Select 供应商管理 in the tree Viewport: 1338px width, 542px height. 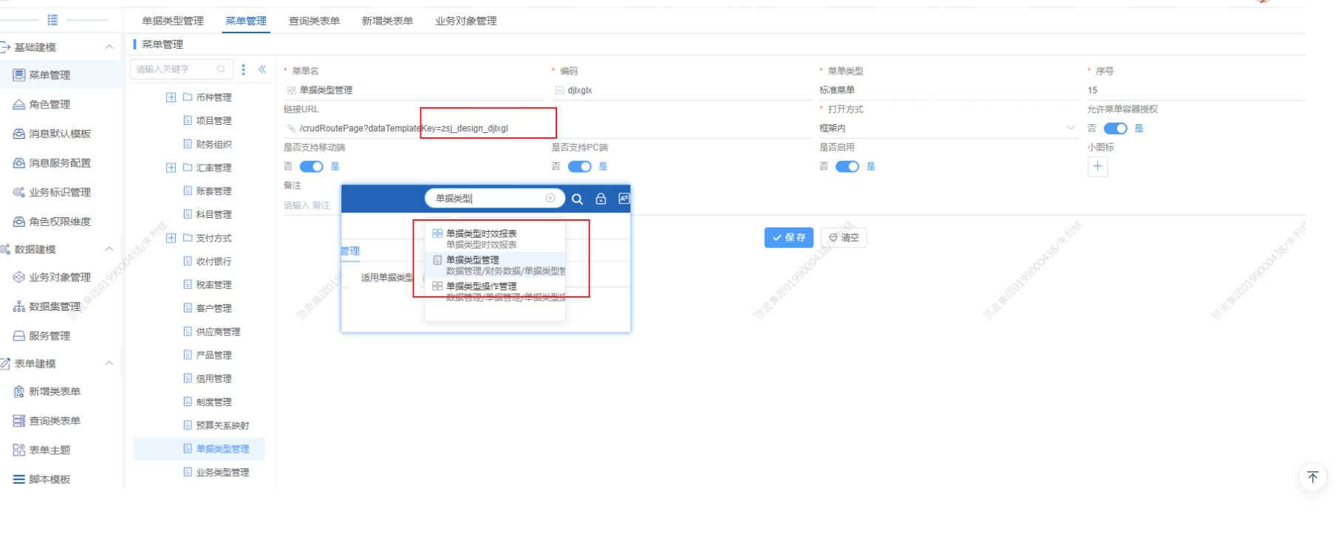218,332
